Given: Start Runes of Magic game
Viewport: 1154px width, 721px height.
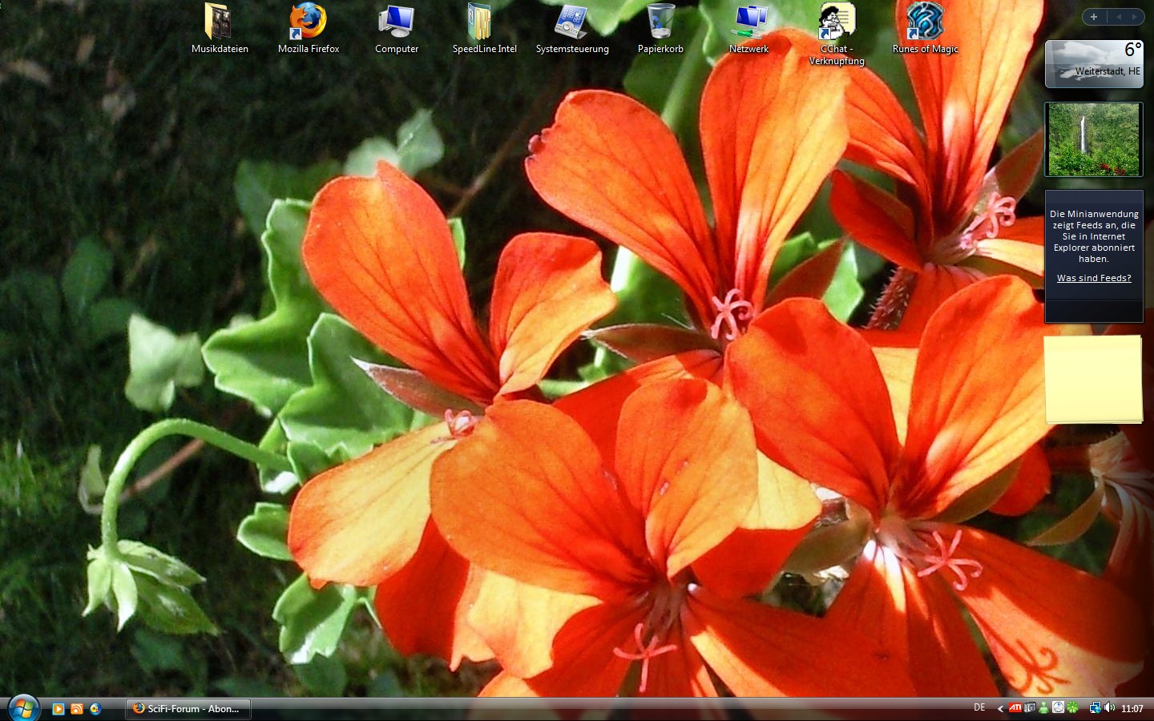Looking at the screenshot, I should [925, 22].
